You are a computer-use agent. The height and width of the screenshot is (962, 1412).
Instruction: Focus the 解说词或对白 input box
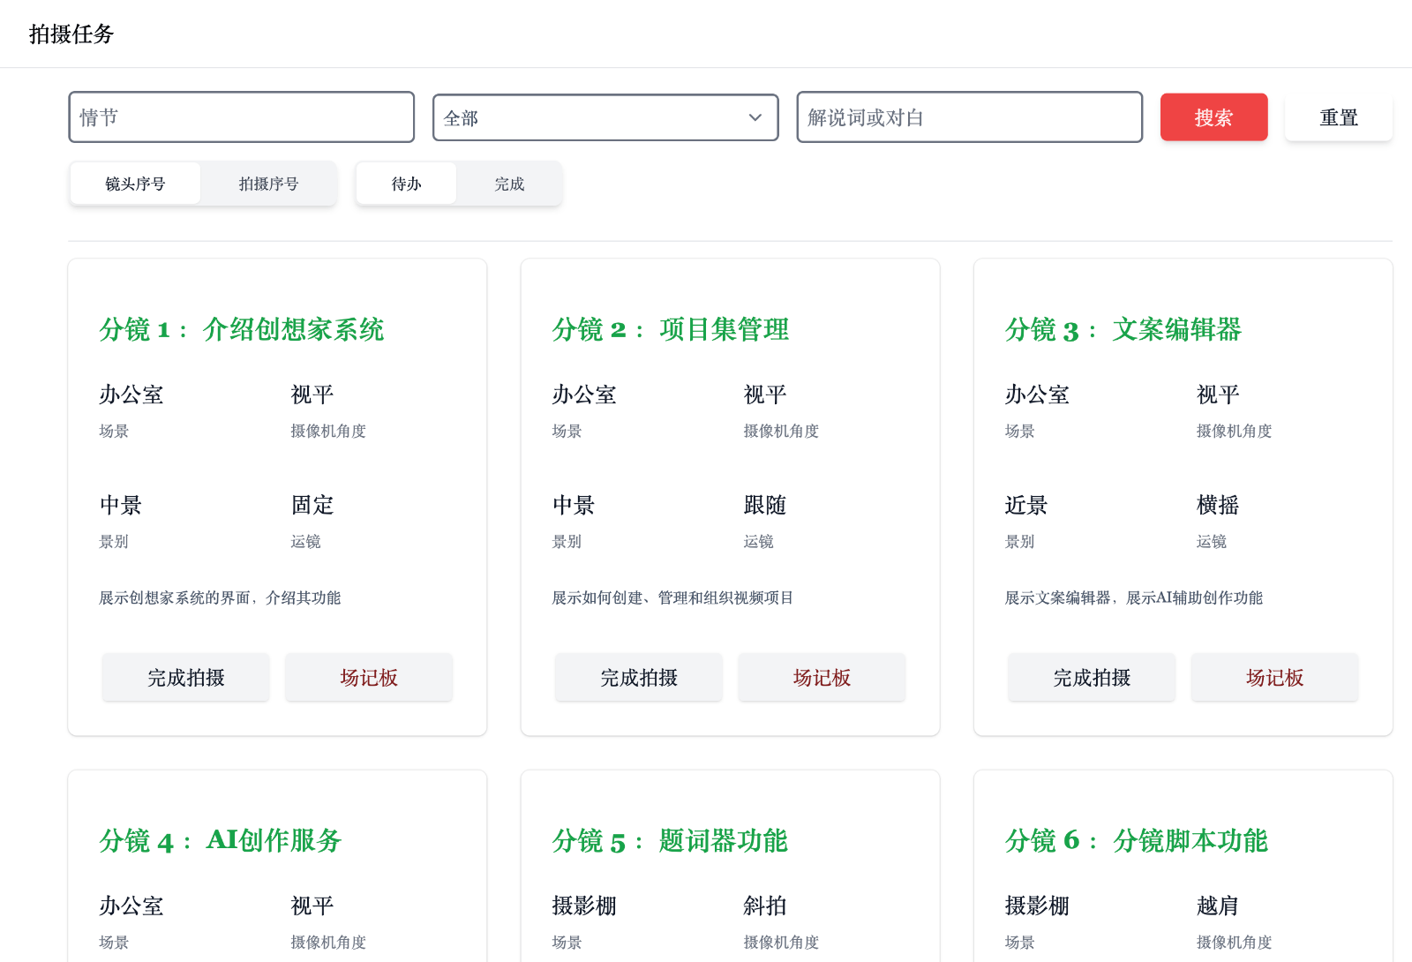click(968, 116)
